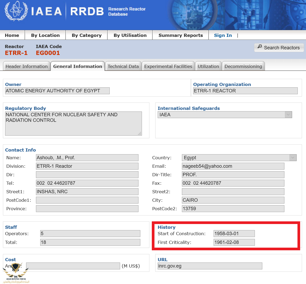Click the Regulatory Body text area
306x284 pixels.
point(74,123)
